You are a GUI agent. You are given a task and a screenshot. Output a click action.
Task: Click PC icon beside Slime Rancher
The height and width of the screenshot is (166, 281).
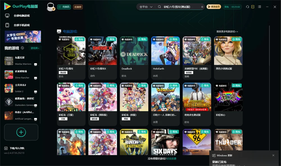tap(35, 78)
